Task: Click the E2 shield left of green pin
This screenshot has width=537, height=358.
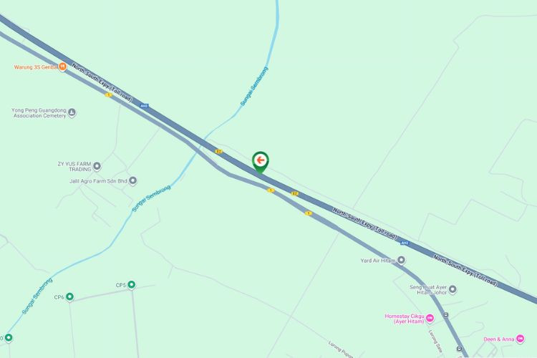Action: point(218,151)
